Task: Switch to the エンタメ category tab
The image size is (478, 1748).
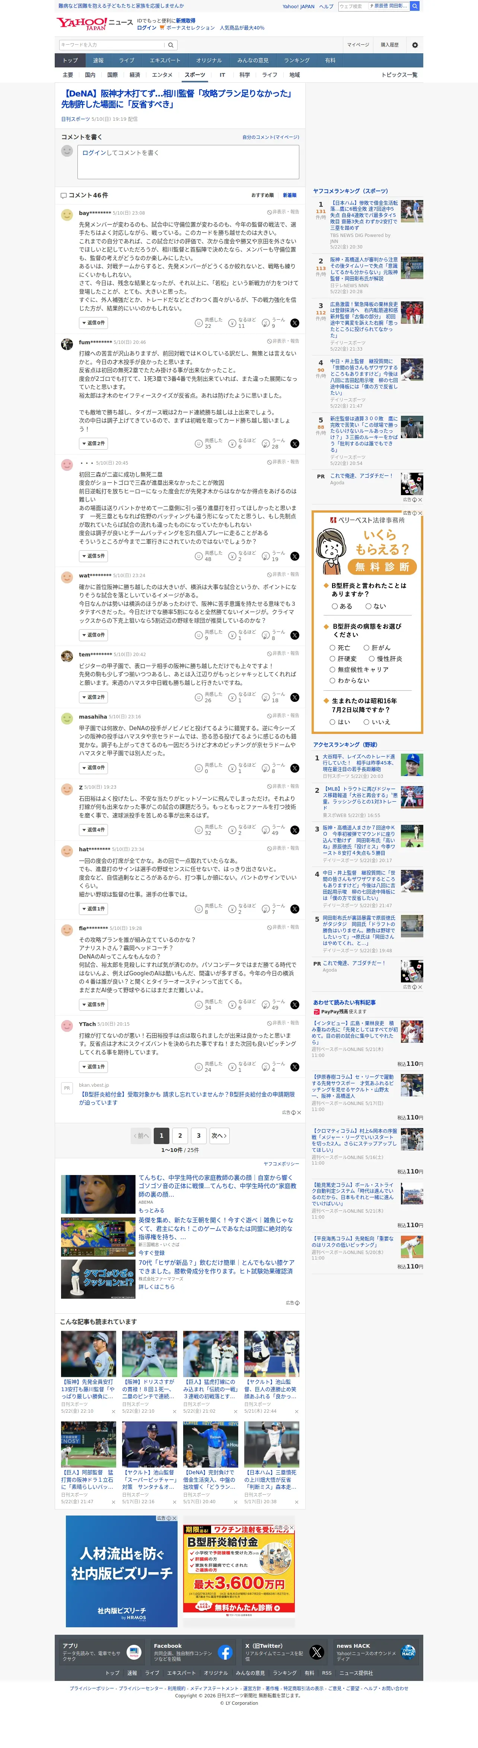Action: (162, 75)
